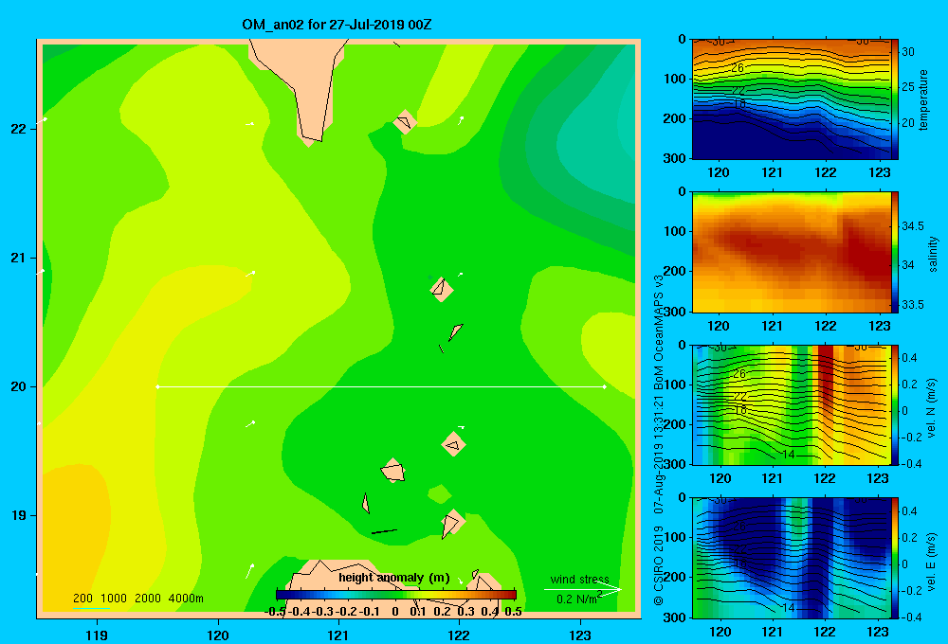Open the salinity depth section plot

(x=791, y=252)
